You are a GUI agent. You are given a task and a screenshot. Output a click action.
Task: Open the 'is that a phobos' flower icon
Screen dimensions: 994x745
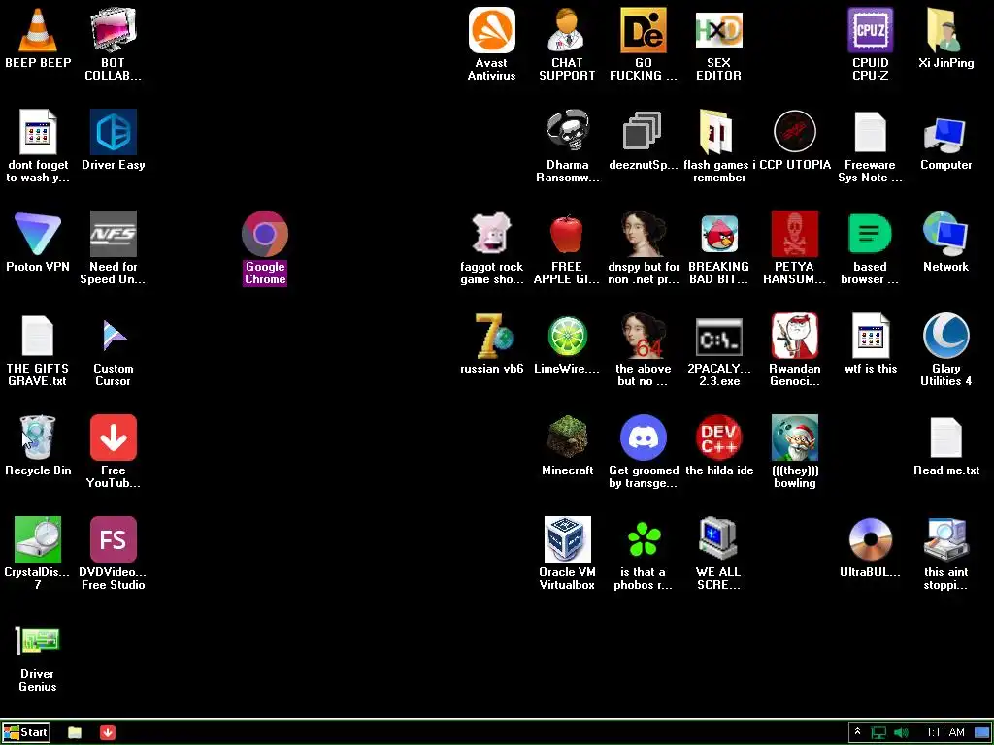pyautogui.click(x=643, y=539)
